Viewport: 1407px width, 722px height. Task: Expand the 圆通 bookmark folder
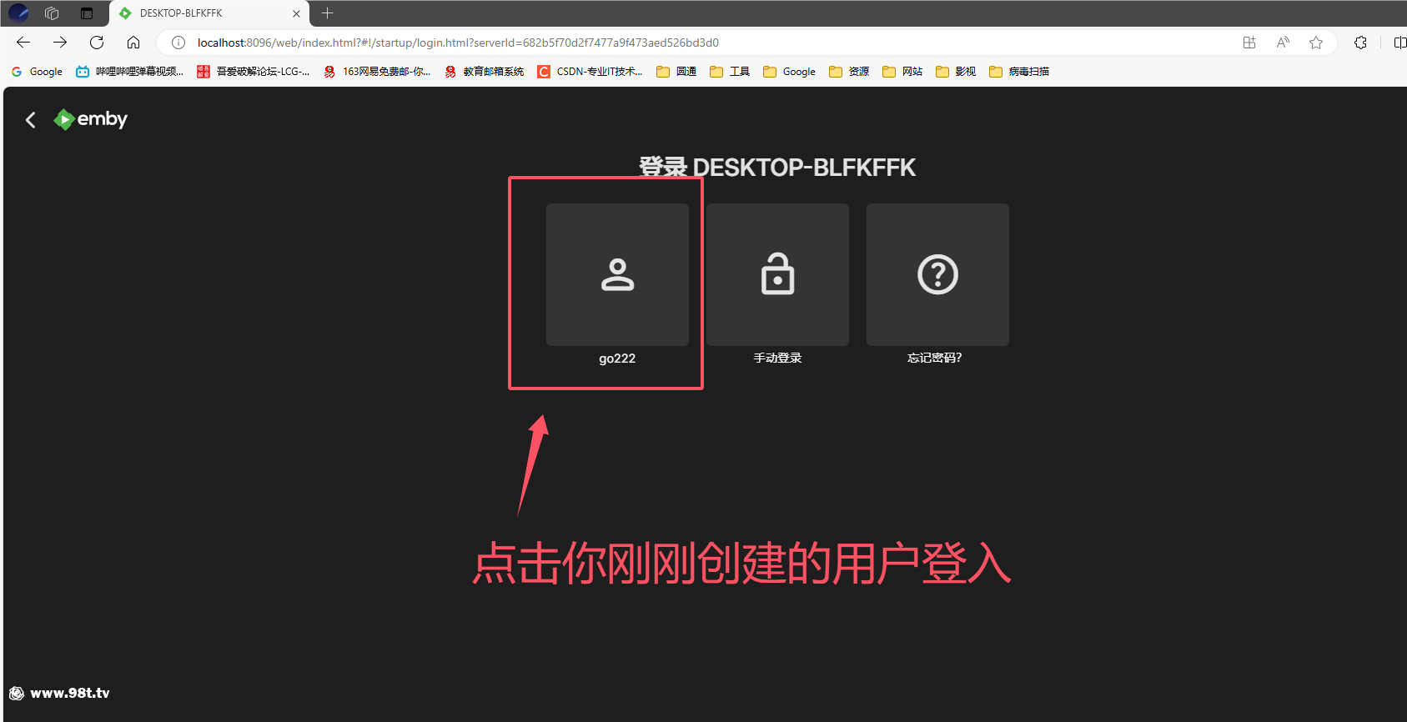[676, 72]
